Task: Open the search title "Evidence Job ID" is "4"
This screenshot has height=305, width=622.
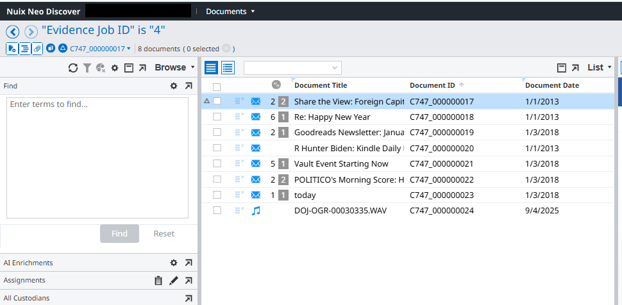Action: [x=103, y=30]
